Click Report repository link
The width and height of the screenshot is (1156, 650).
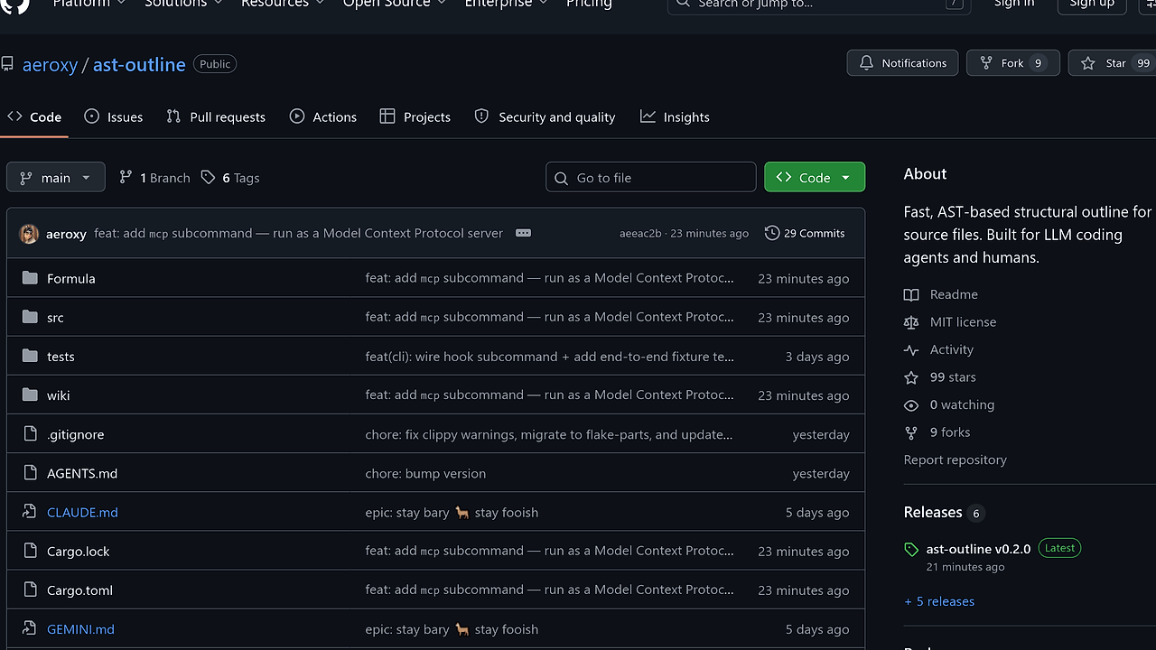coord(956,460)
